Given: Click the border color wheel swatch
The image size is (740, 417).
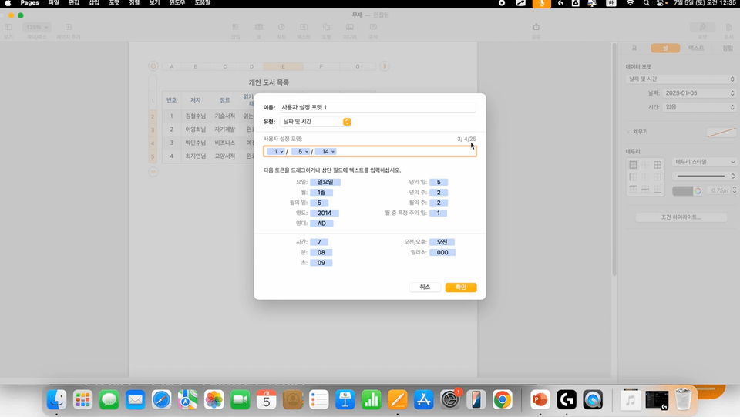Looking at the screenshot, I should (x=697, y=190).
